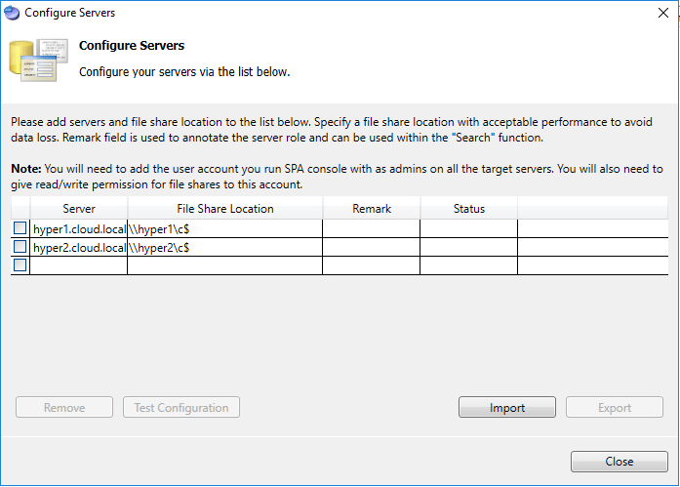Click the Remark cell for hyper2 row
Viewport: 680px width, 487px height.
click(372, 247)
